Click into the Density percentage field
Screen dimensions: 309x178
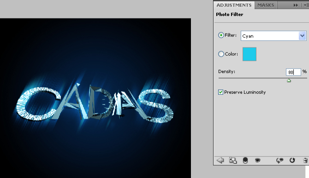click(293, 72)
